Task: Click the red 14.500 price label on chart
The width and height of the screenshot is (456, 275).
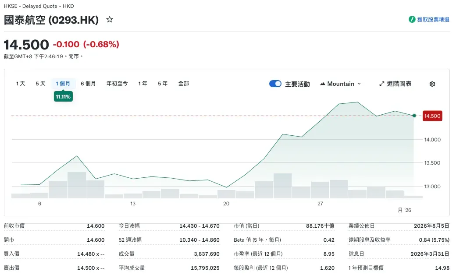Action: [432, 116]
